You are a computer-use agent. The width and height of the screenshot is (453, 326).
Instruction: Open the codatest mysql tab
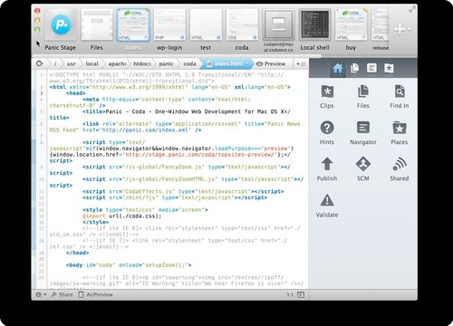coord(278,30)
